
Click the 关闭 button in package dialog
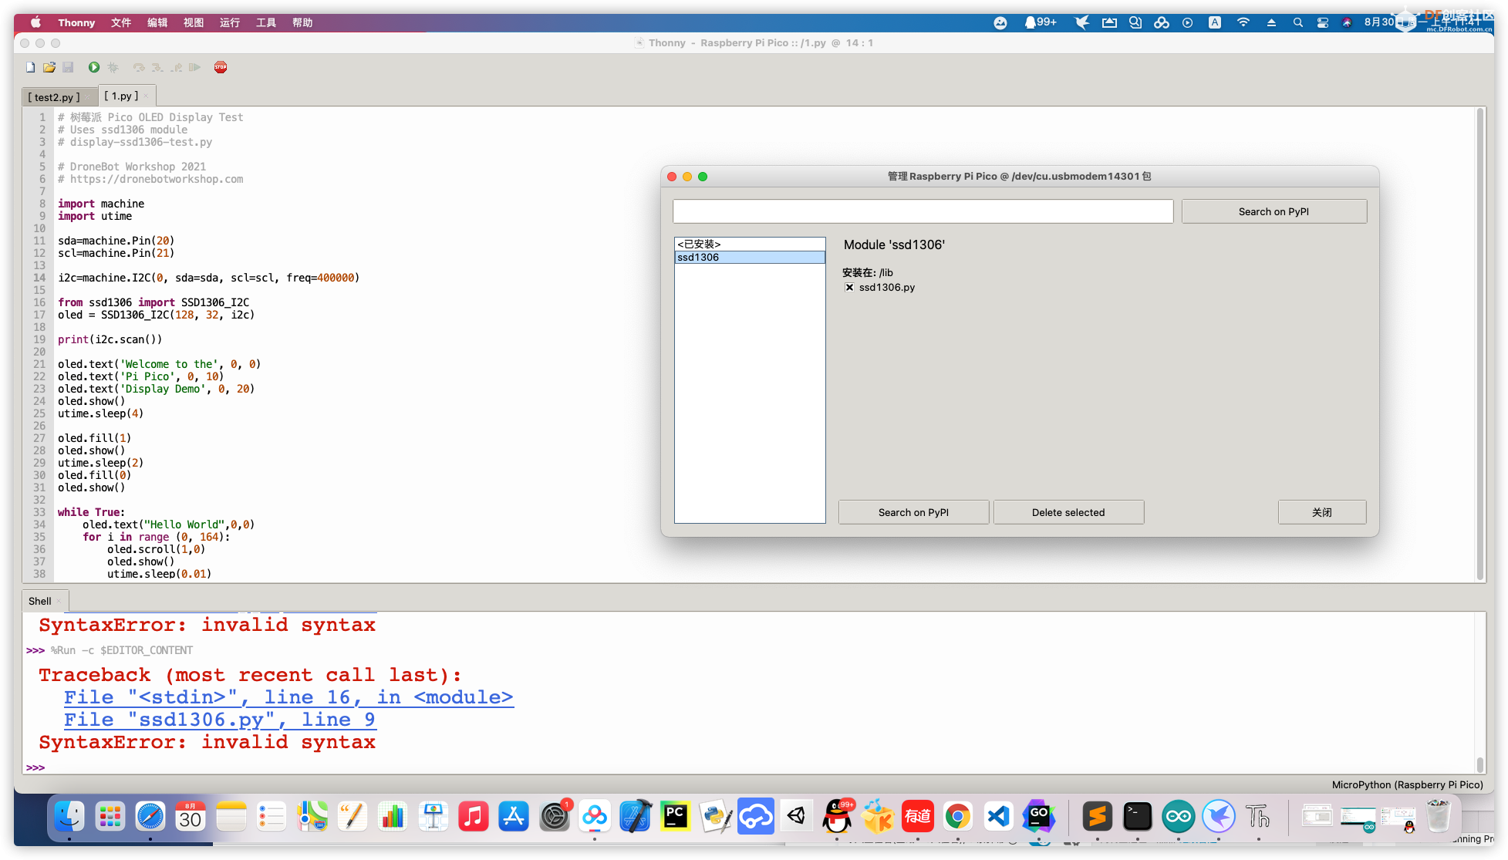(x=1322, y=512)
